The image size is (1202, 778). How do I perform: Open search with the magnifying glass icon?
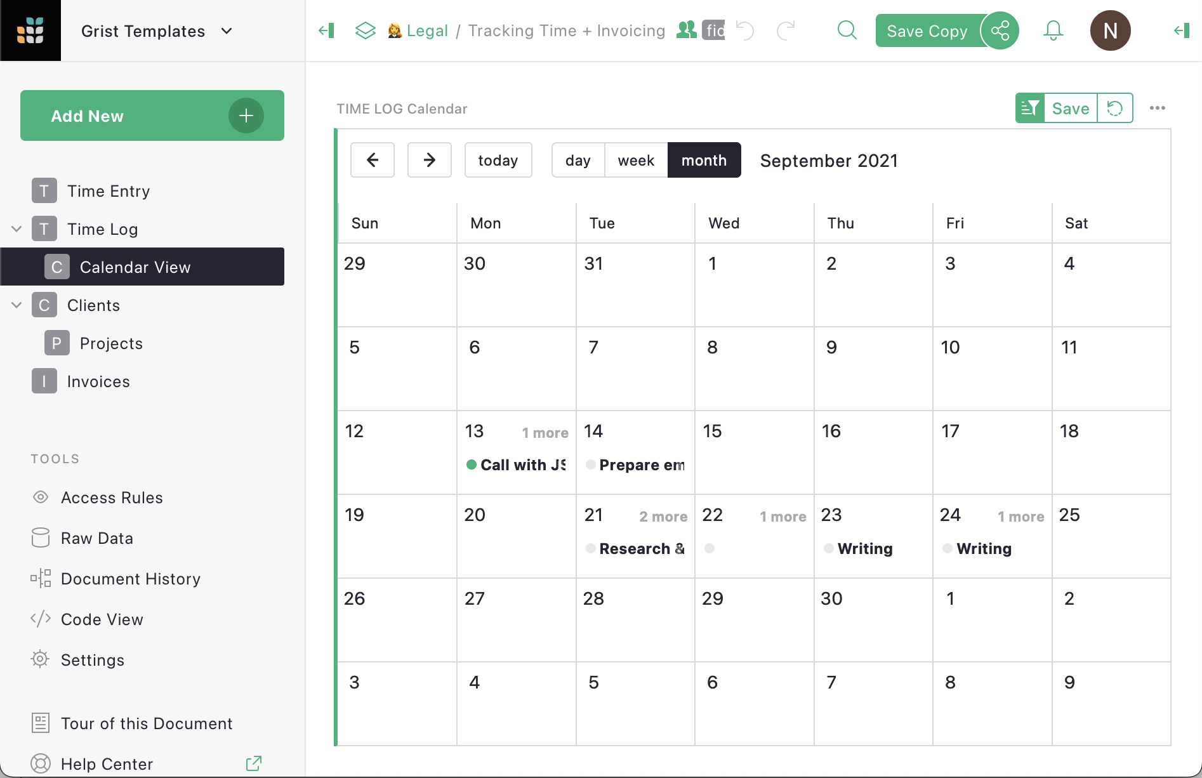point(847,30)
